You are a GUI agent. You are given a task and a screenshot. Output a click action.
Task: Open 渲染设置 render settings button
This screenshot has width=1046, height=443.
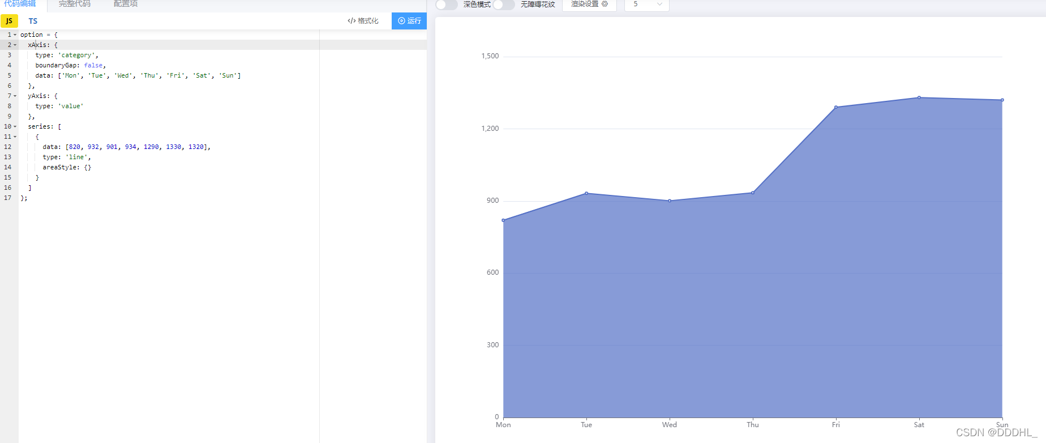point(589,4)
